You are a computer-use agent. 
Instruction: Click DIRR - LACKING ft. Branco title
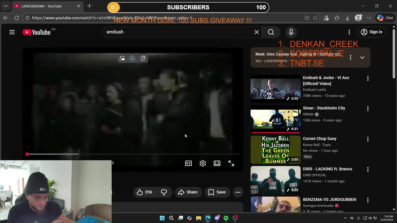click(x=328, y=169)
